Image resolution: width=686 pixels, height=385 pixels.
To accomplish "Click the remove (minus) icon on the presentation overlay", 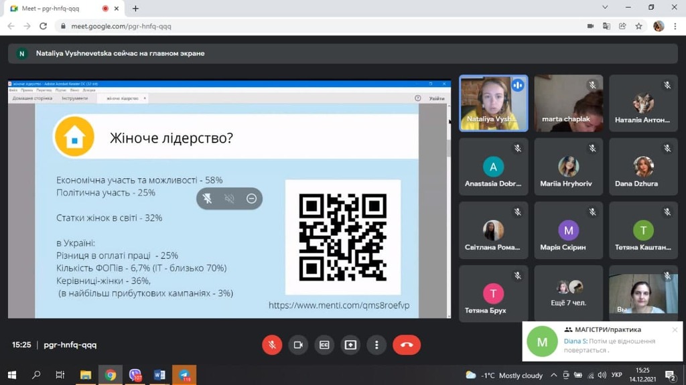I will coord(251,198).
